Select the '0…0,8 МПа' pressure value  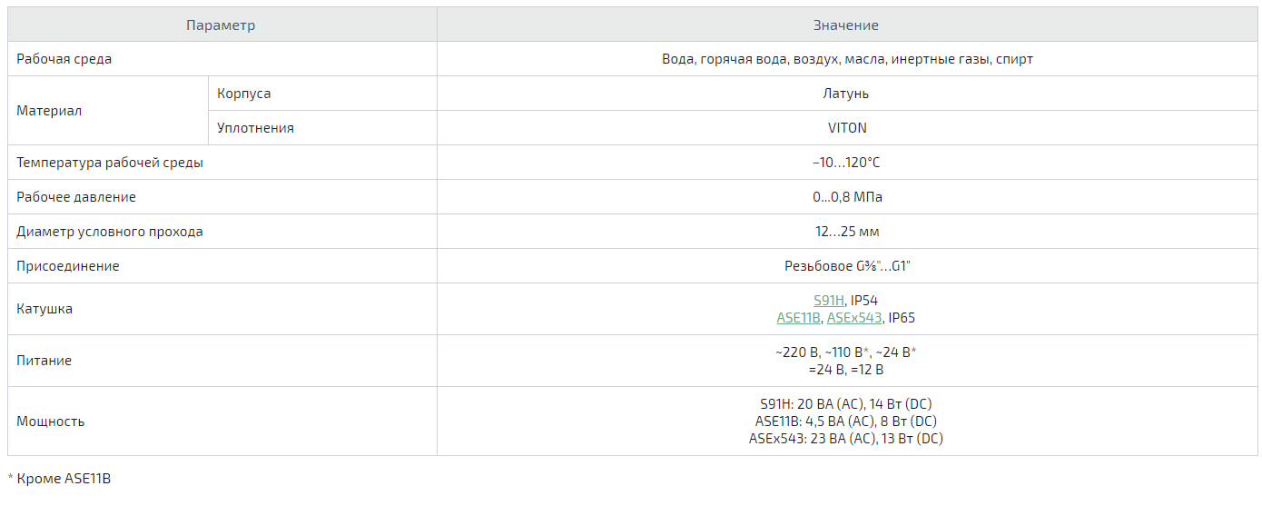click(x=846, y=197)
